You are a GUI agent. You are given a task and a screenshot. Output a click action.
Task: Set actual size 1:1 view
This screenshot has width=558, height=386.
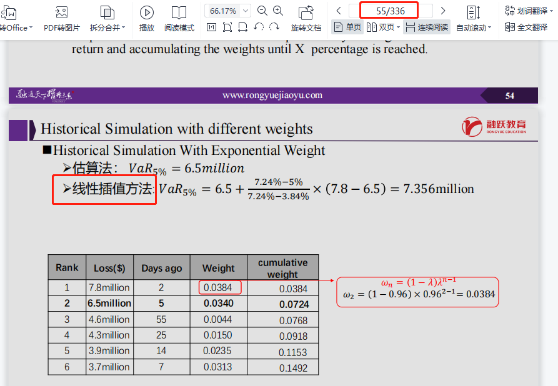211,27
